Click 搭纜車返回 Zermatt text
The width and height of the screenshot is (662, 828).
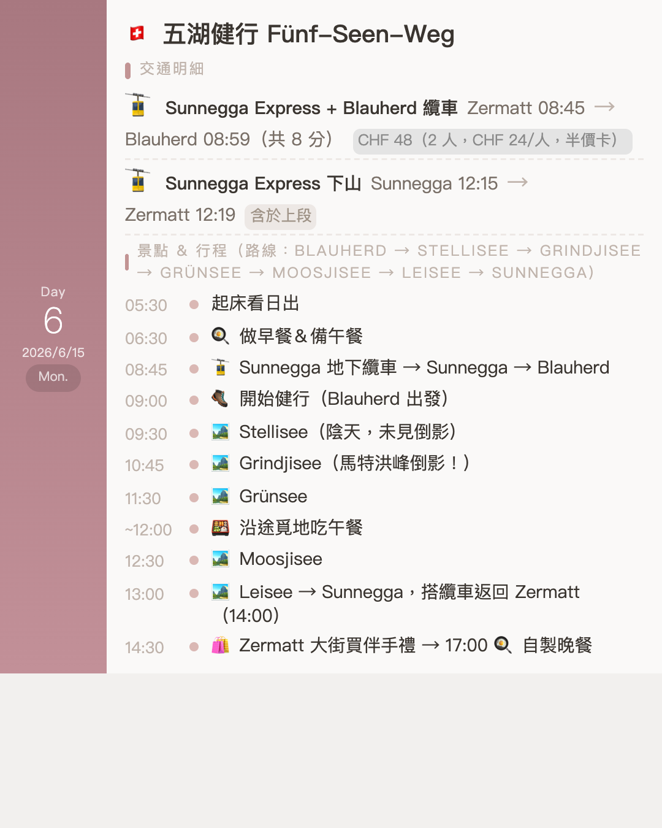coord(500,592)
